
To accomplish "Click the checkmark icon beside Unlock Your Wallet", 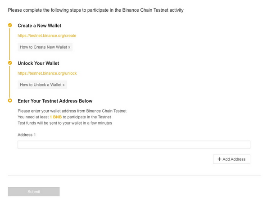I will tap(10, 63).
